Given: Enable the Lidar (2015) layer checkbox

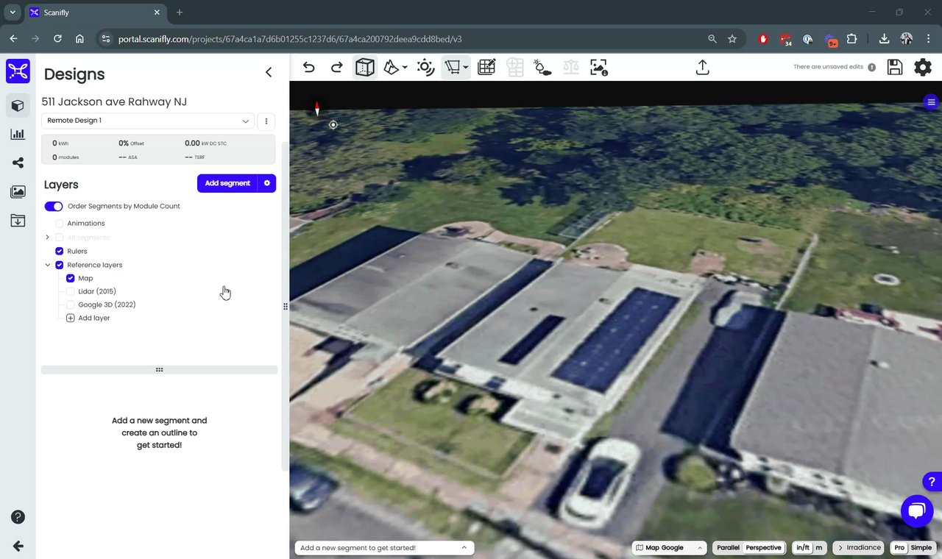Looking at the screenshot, I should pyautogui.click(x=71, y=292).
